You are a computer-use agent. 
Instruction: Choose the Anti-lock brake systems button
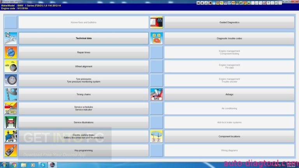(229, 122)
